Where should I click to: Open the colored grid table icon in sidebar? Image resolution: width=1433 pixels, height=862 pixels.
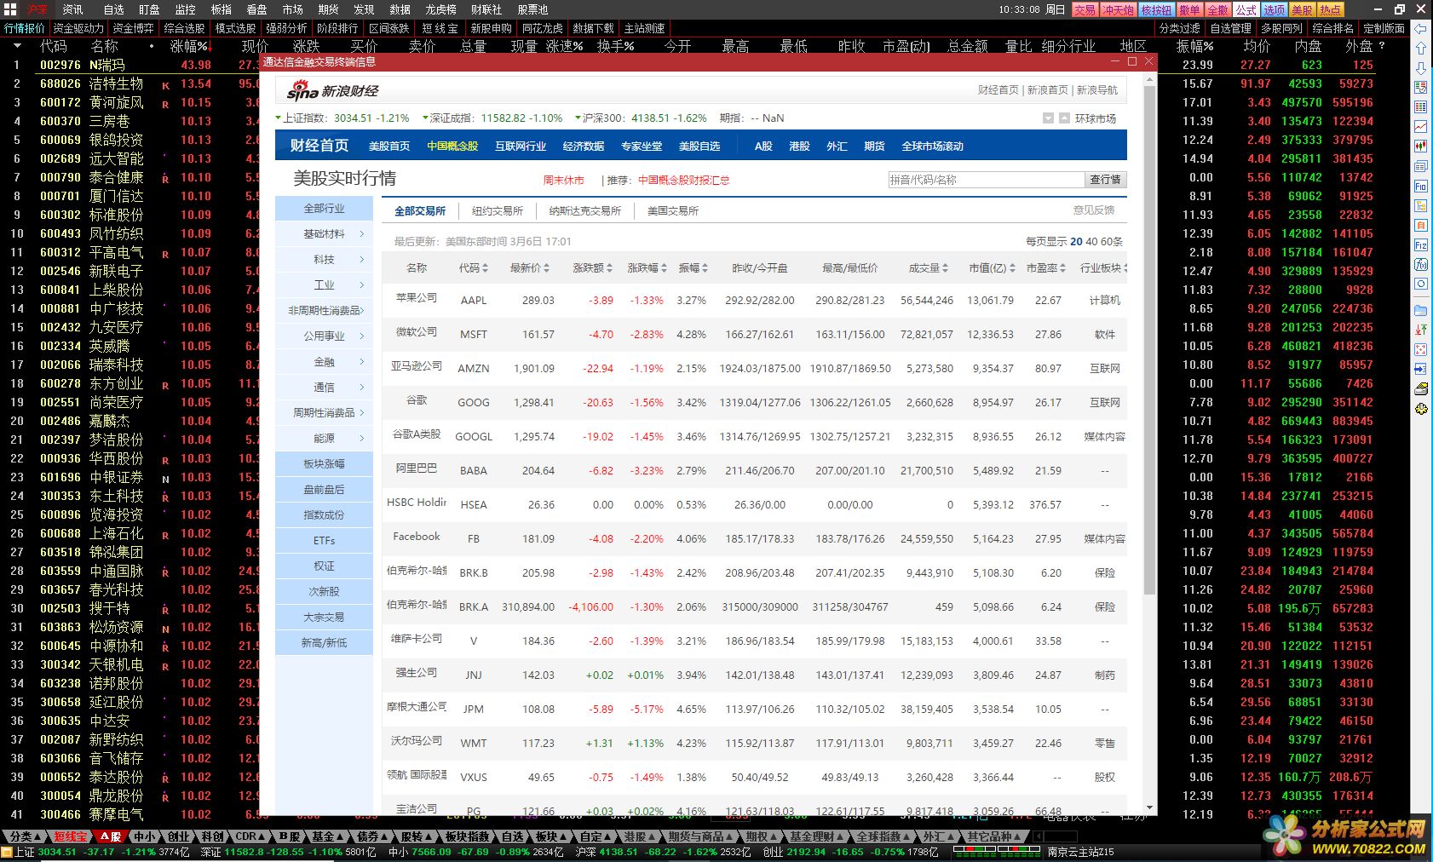click(1420, 107)
